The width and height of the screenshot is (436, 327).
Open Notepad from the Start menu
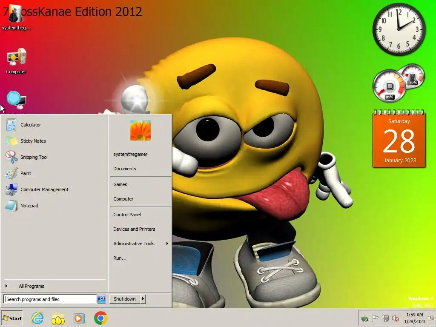[54, 206]
